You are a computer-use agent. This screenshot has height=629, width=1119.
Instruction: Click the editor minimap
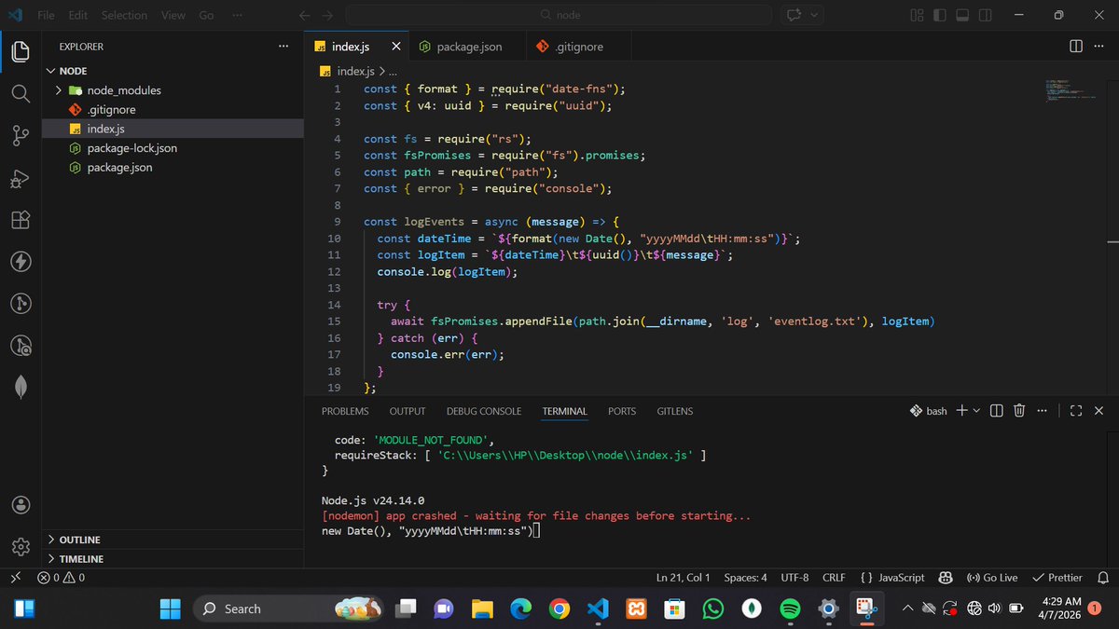click(1072, 89)
